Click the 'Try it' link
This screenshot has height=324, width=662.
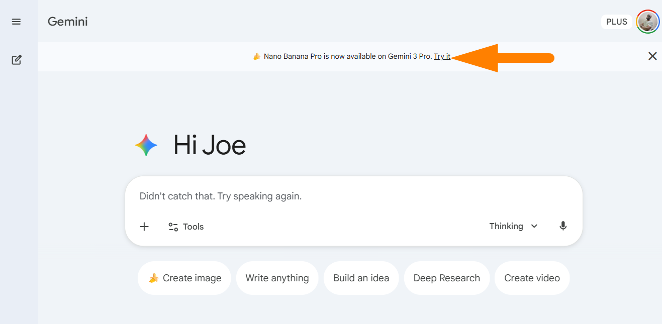(442, 56)
